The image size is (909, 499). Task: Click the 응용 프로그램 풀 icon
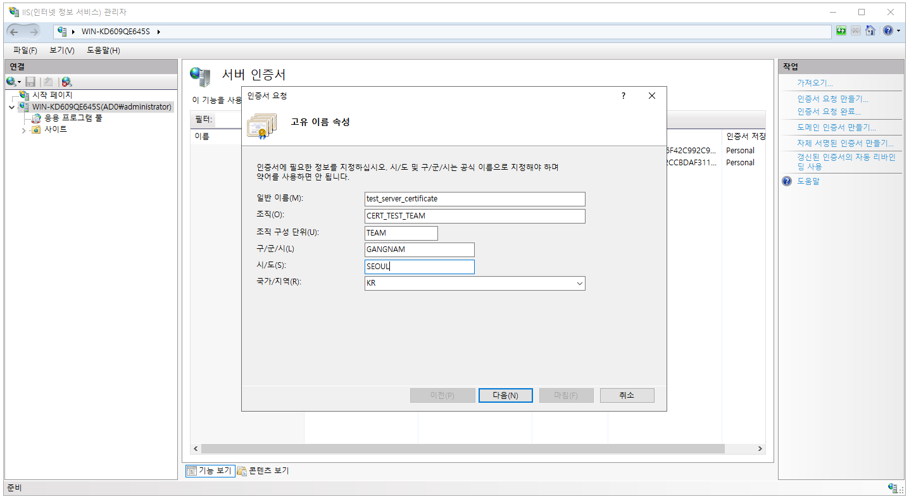(36, 118)
